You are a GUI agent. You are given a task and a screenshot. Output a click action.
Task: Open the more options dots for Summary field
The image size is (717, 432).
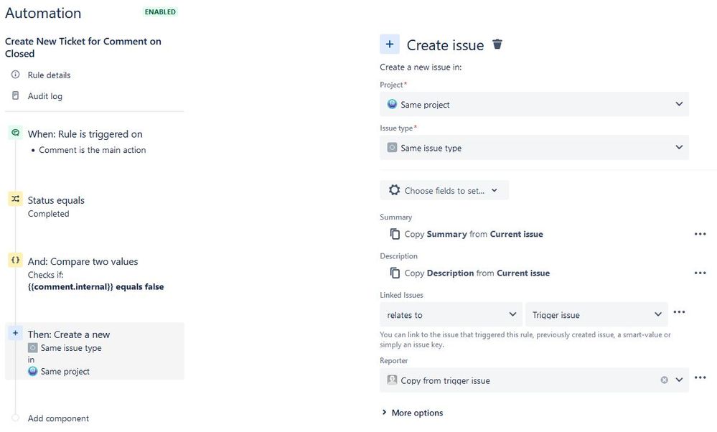(x=700, y=234)
